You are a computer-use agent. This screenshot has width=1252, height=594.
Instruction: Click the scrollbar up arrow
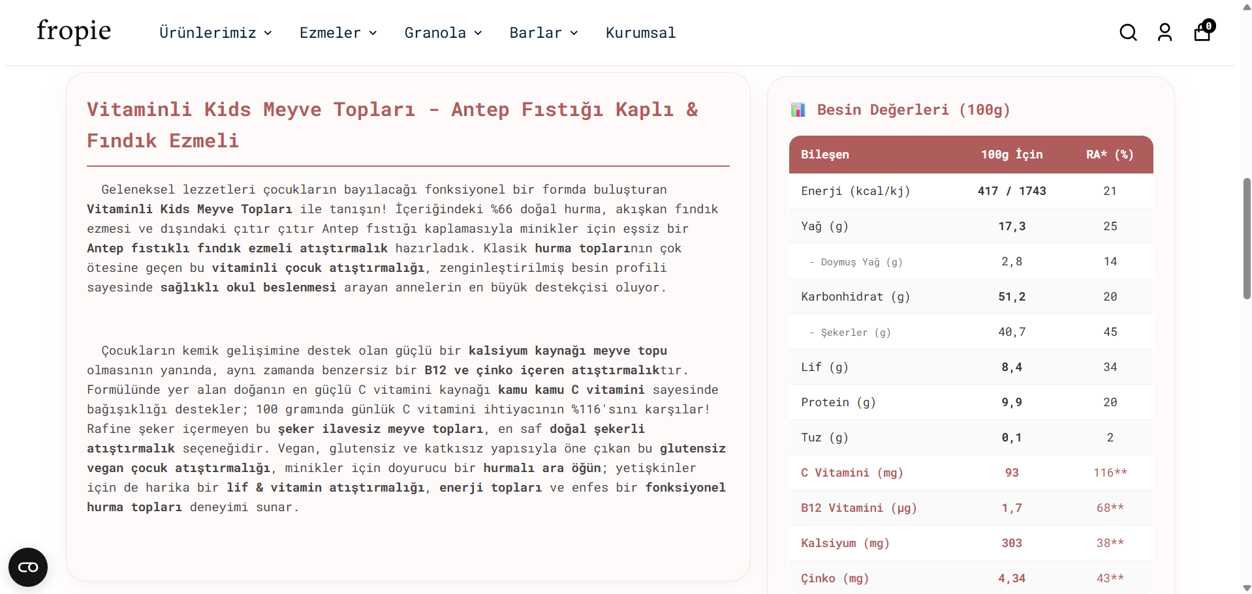[x=1246, y=6]
